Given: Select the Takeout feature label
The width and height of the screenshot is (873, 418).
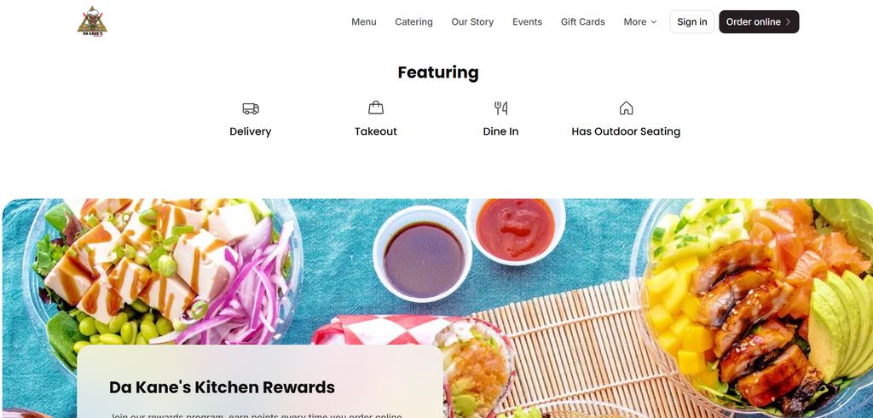Looking at the screenshot, I should 376,131.
